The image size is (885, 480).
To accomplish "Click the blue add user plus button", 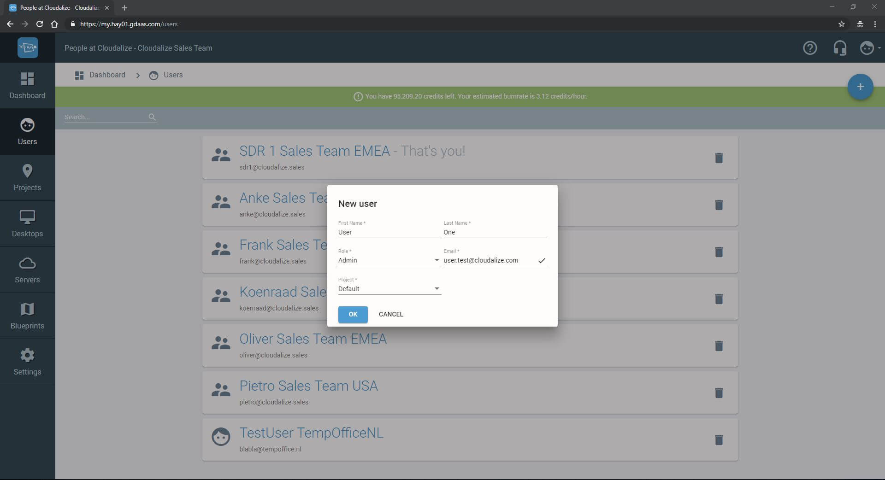I will point(860,87).
